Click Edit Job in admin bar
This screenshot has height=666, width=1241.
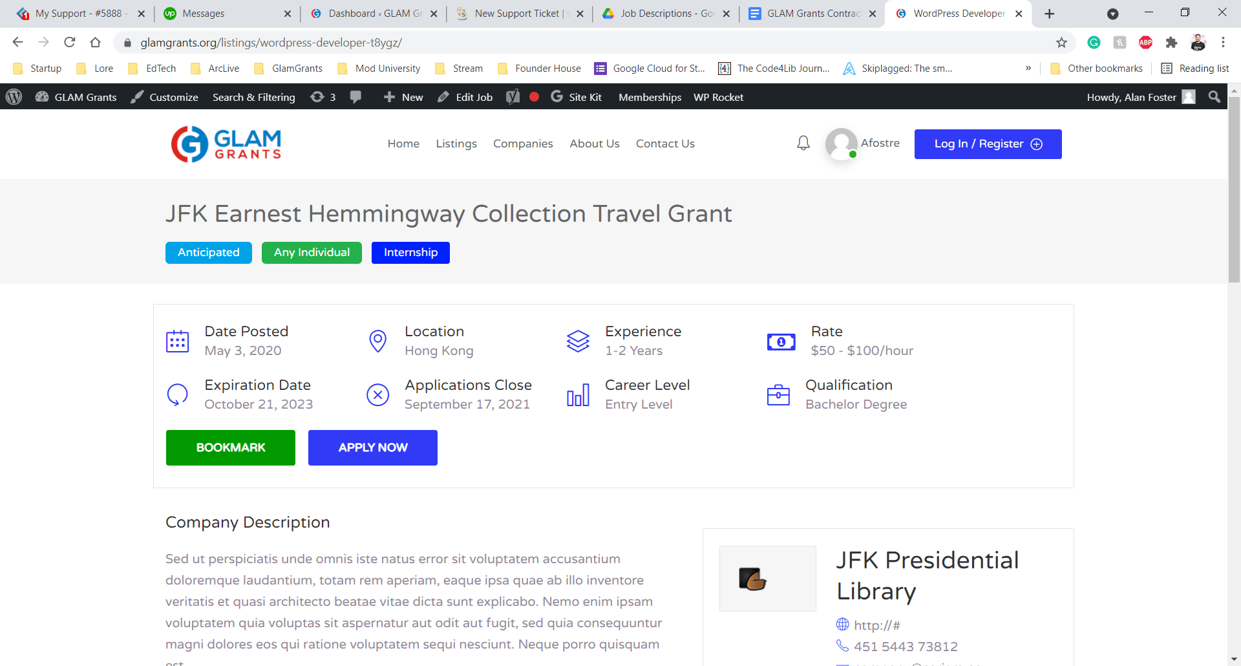pos(465,97)
